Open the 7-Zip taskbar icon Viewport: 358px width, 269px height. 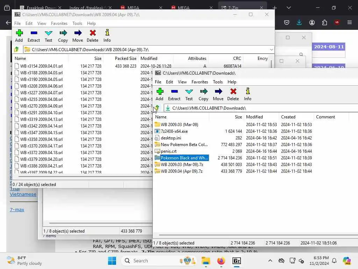pos(237,261)
